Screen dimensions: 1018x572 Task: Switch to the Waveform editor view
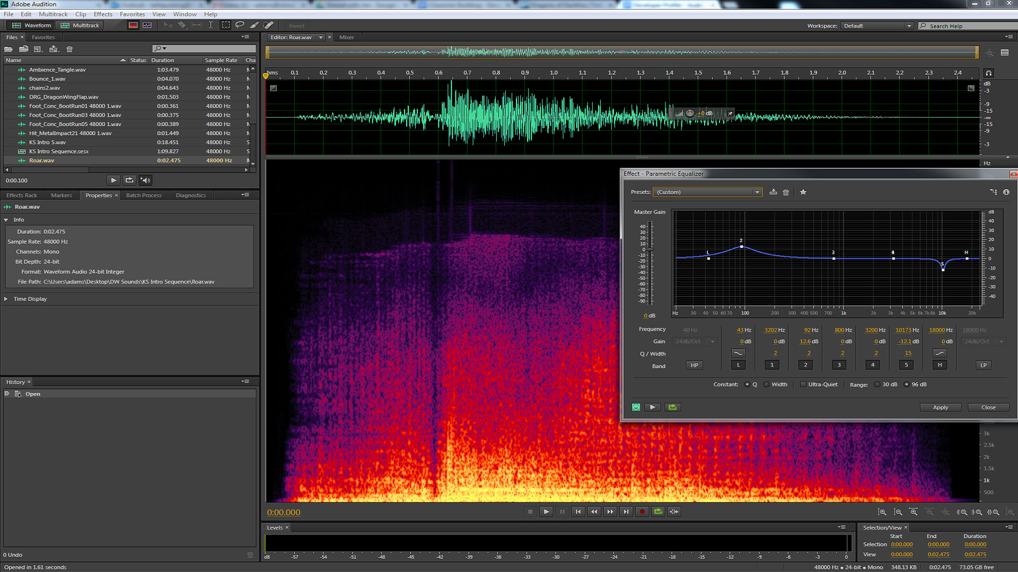coord(32,25)
